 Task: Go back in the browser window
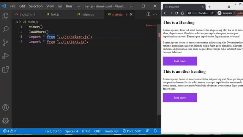click(x=165, y=13)
